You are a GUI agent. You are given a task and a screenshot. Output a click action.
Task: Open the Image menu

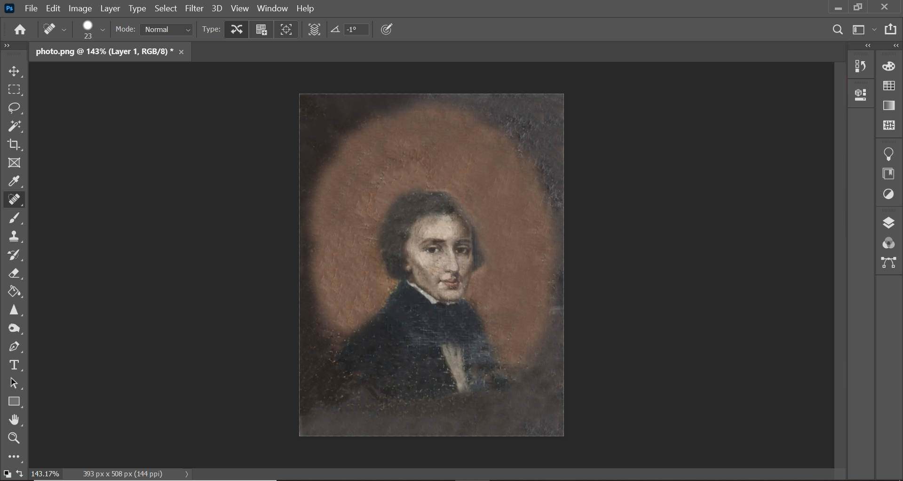tap(80, 8)
